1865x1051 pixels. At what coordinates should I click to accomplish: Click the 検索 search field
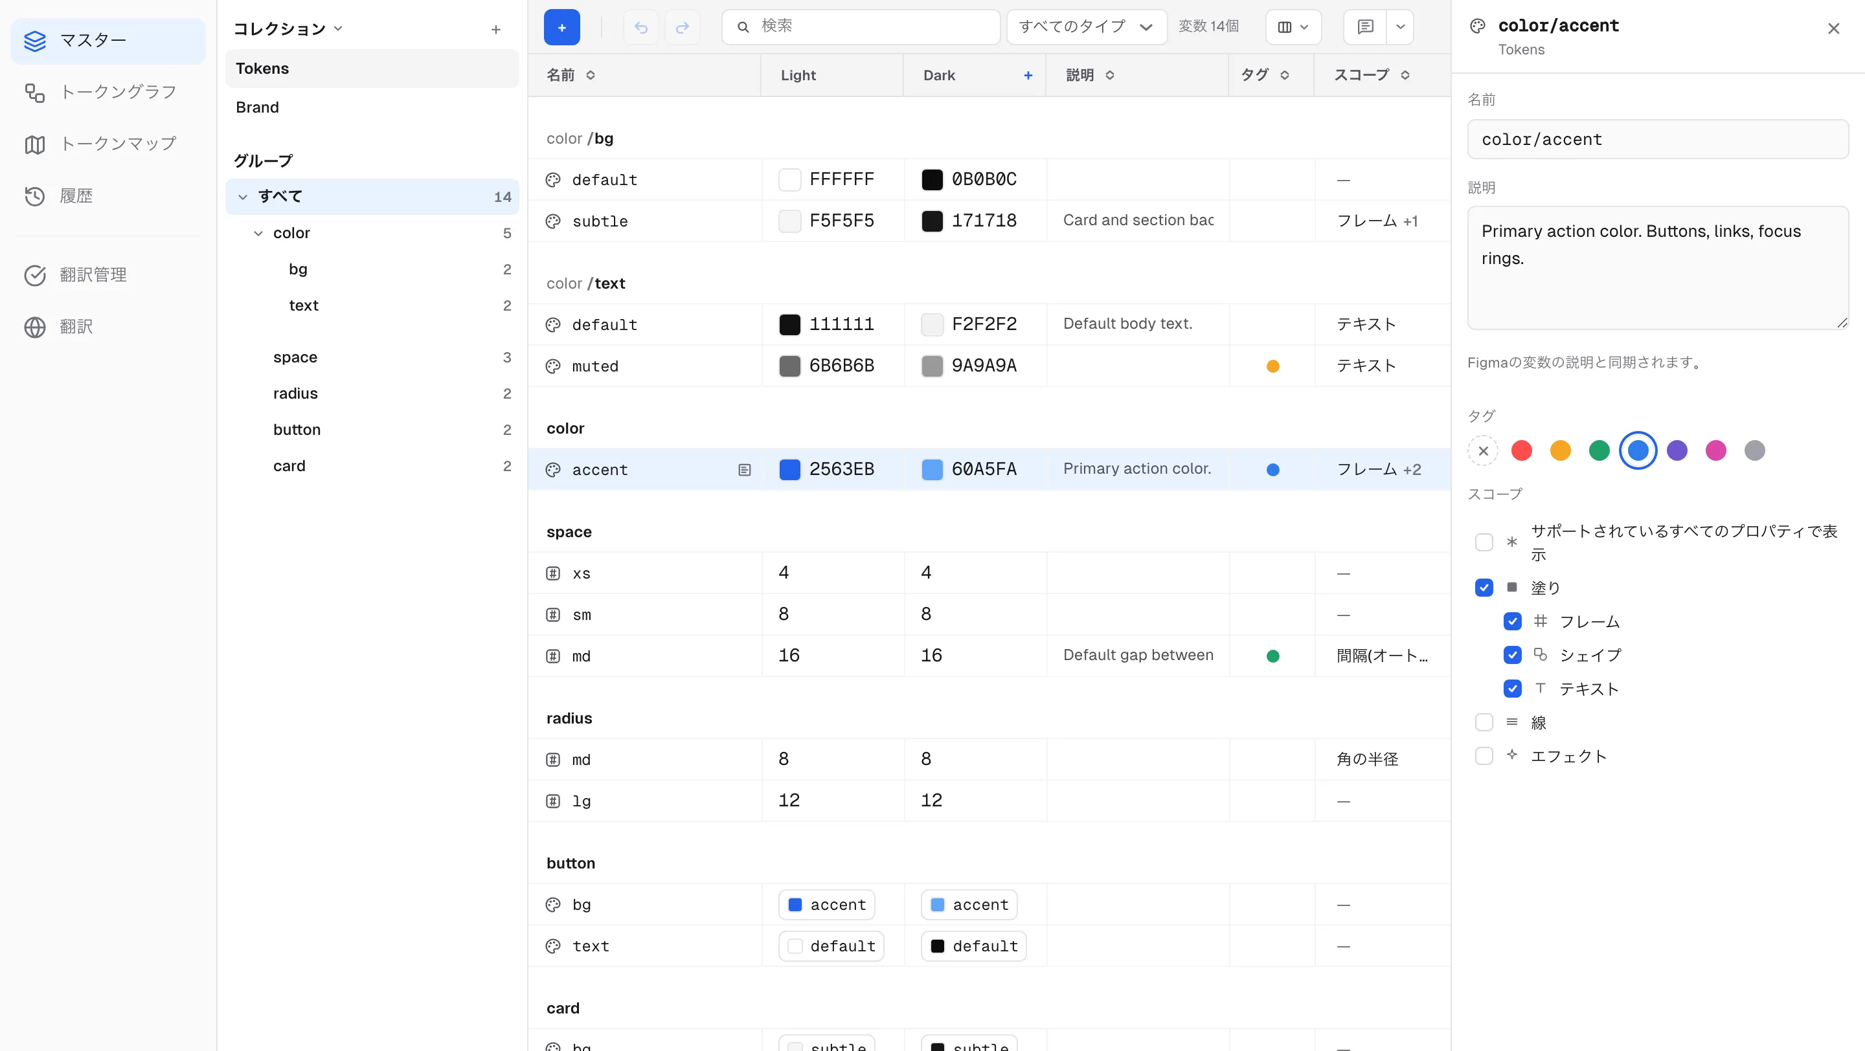coord(861,27)
